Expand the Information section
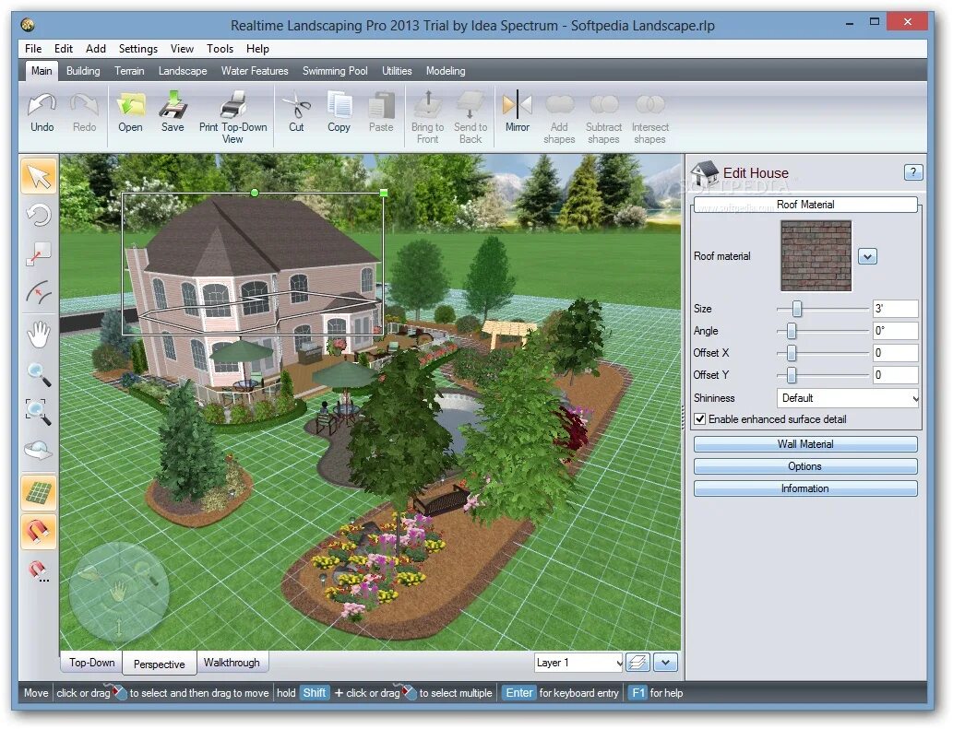 pyautogui.click(x=805, y=488)
